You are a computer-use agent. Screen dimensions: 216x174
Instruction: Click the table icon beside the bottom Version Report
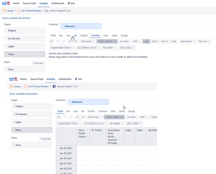pos(54,86)
